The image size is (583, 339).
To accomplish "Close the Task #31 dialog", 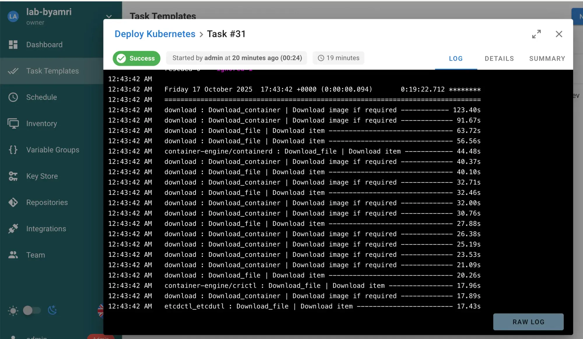I will [x=559, y=34].
